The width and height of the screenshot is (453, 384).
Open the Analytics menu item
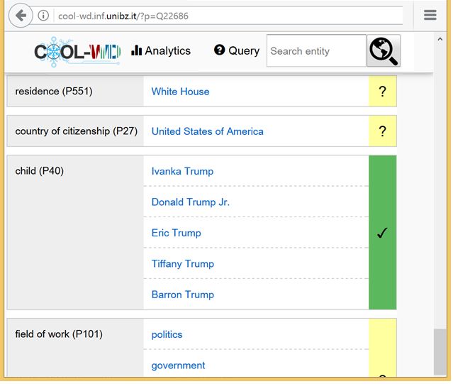pyautogui.click(x=161, y=50)
